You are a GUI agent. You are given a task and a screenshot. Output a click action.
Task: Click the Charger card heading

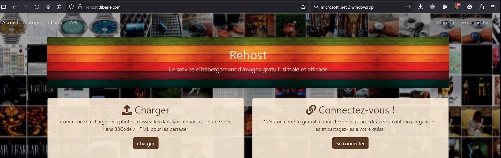coord(152,110)
